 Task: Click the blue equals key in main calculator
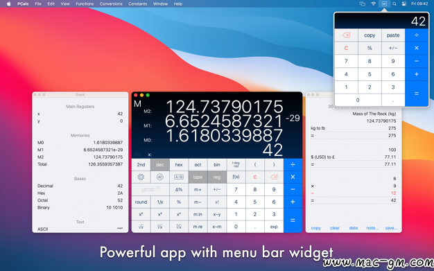coord(293,220)
